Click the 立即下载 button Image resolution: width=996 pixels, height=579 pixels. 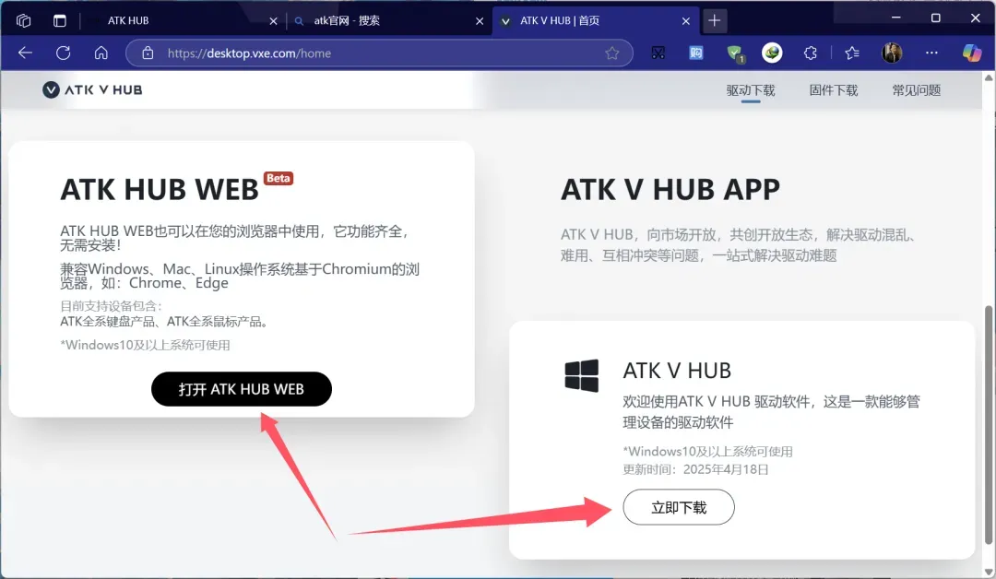coord(679,507)
